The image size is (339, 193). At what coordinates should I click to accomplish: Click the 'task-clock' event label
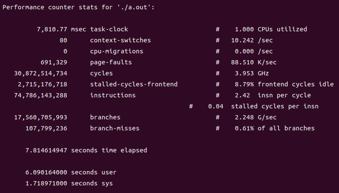109,30
